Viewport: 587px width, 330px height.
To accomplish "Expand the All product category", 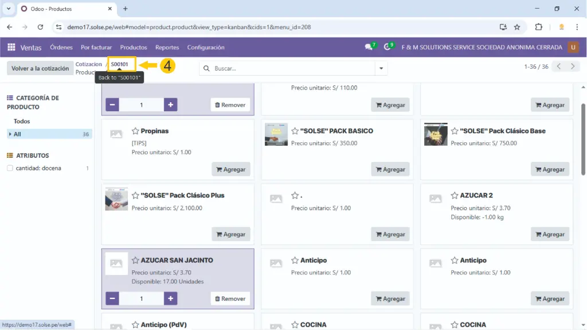I will (x=10, y=134).
